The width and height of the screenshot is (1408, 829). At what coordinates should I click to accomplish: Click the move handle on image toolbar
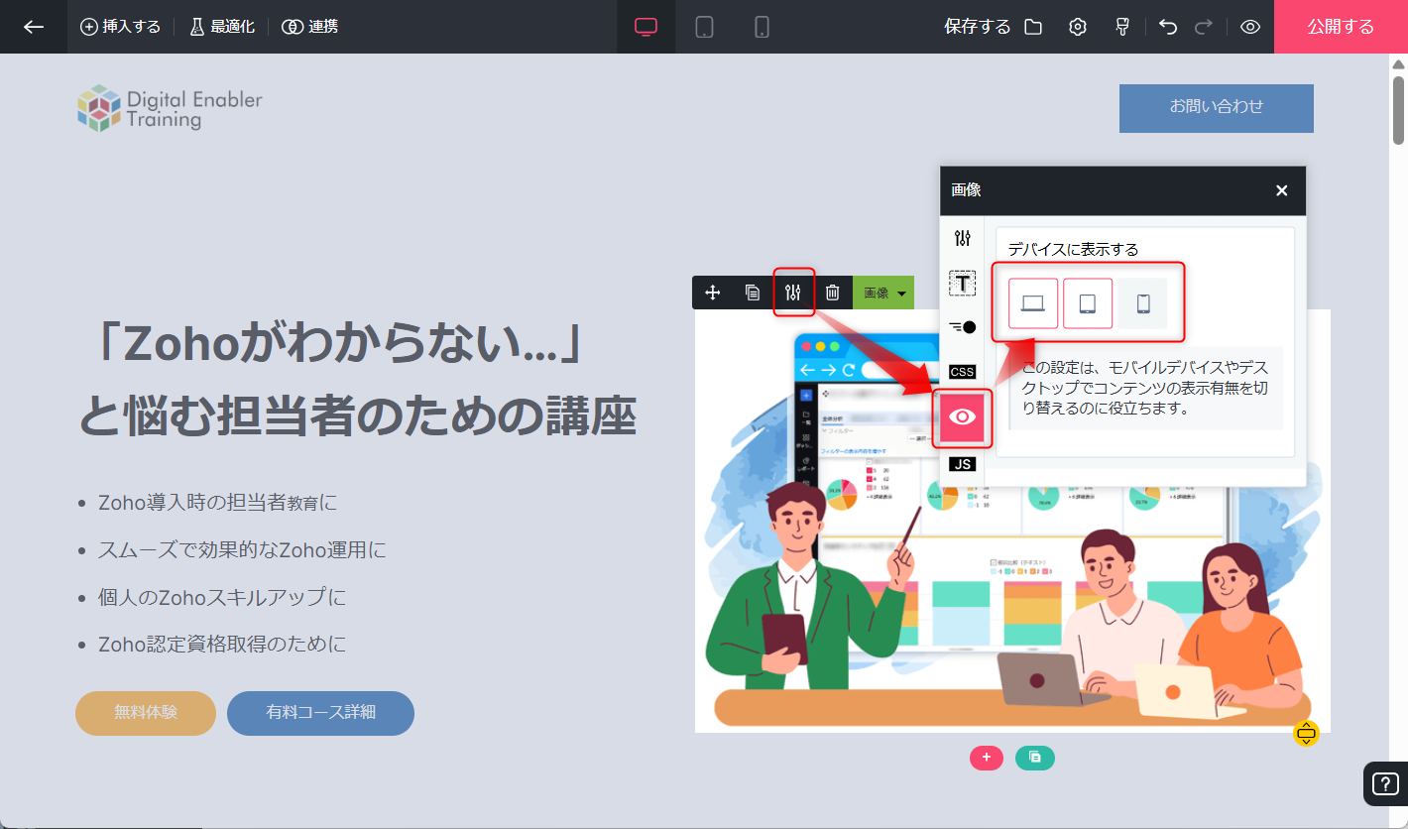point(712,293)
